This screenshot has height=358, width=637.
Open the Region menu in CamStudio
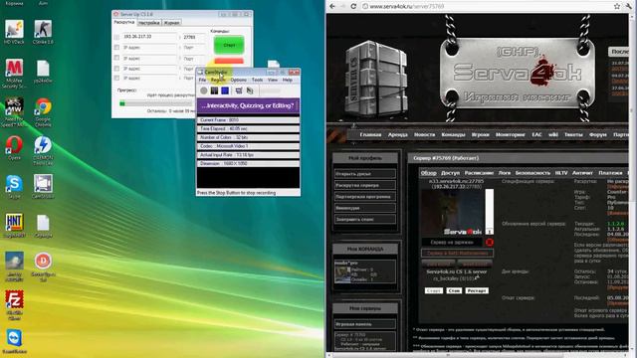[x=218, y=80]
